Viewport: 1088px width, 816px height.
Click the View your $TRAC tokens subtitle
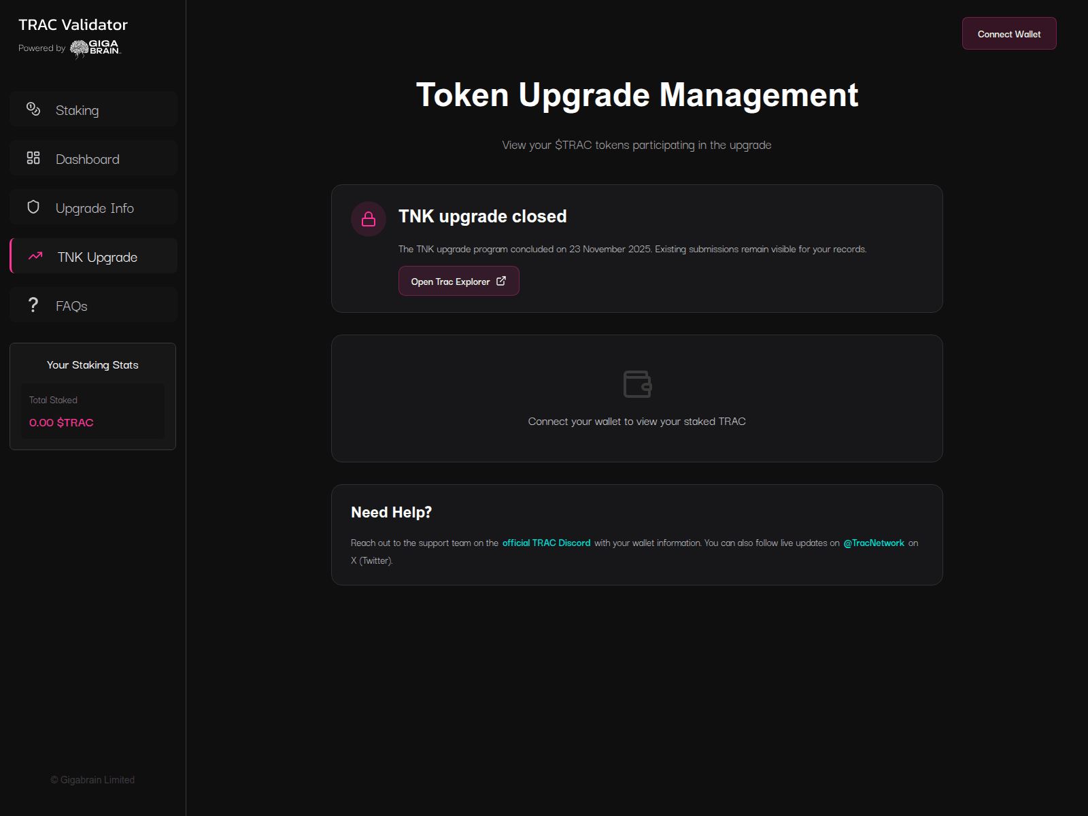click(637, 145)
